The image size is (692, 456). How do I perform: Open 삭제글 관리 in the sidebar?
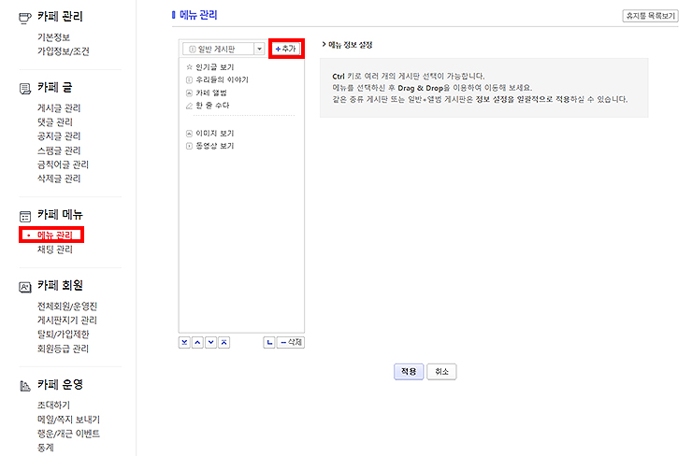[59, 178]
